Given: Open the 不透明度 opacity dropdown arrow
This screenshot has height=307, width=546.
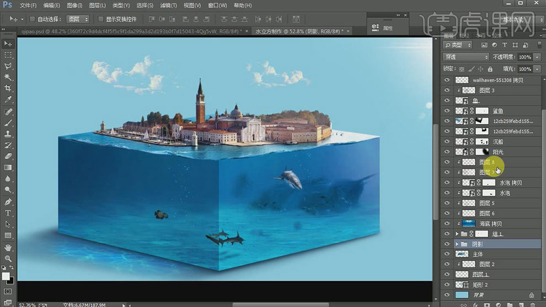Looking at the screenshot, I should coord(537,57).
